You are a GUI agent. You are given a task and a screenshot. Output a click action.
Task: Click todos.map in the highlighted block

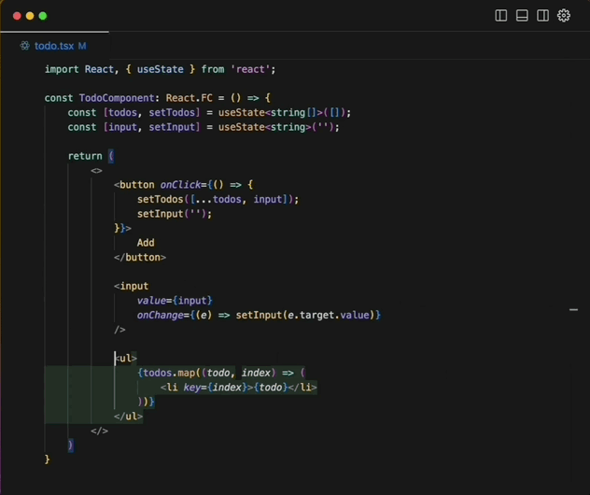coord(168,373)
